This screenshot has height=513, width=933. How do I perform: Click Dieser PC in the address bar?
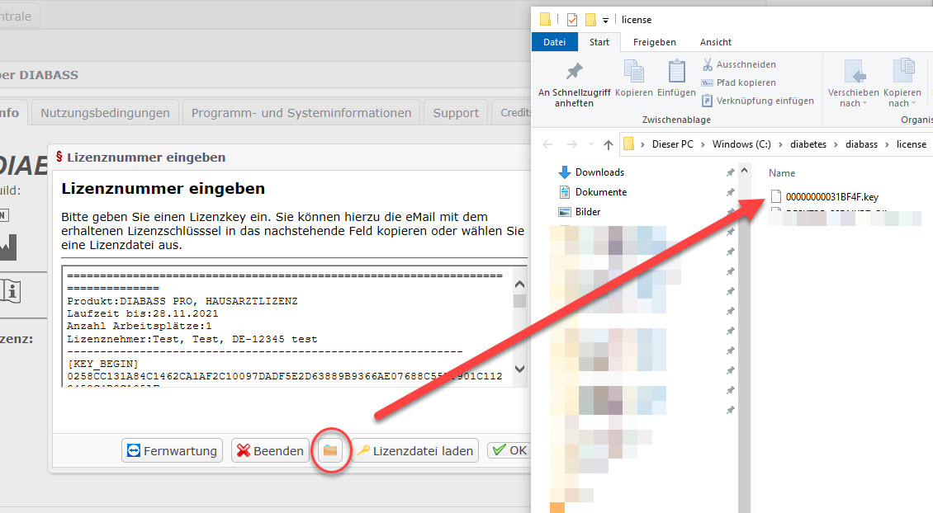tap(672, 144)
